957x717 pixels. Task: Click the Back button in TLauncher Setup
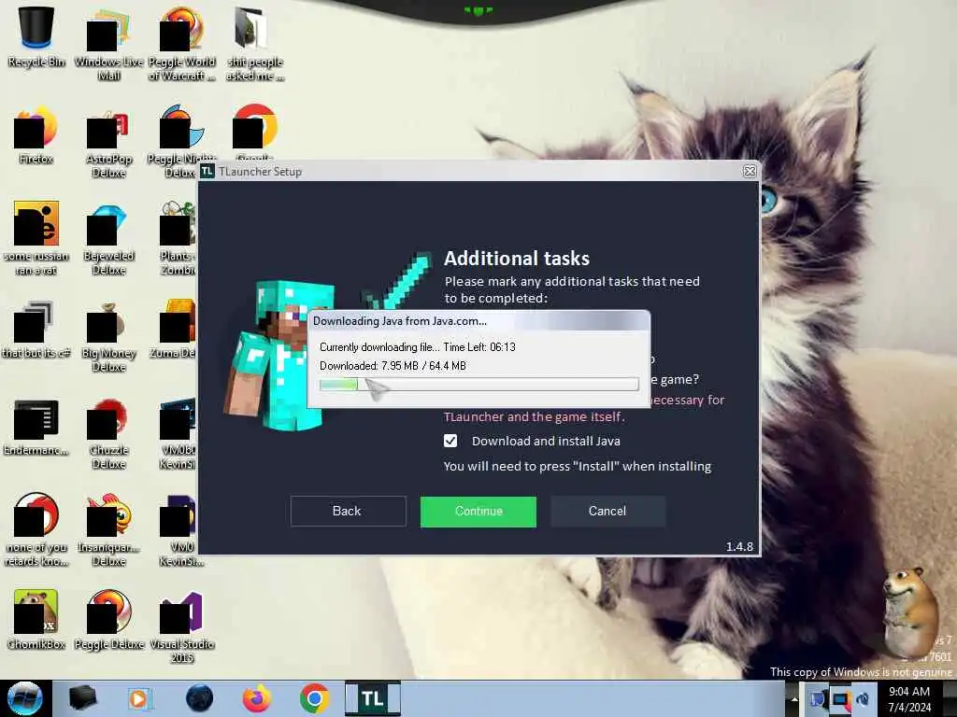(x=348, y=511)
